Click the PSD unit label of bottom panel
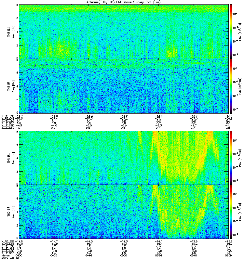The image size is (244, 260). tap(240, 212)
